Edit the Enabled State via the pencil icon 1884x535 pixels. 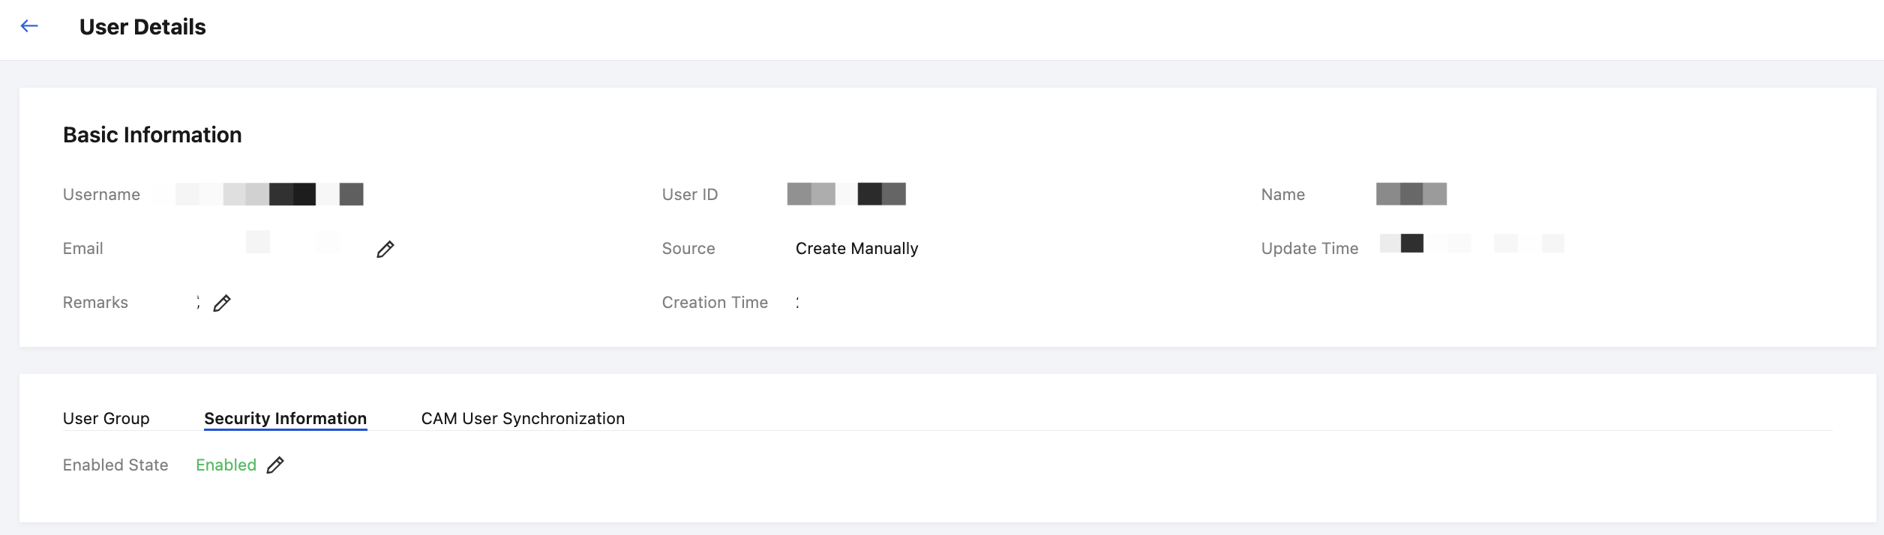click(275, 465)
